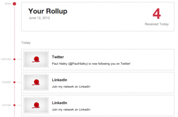The image size is (178, 117).
Task: Click the Today section heading
Action: pyautogui.click(x=26, y=43)
